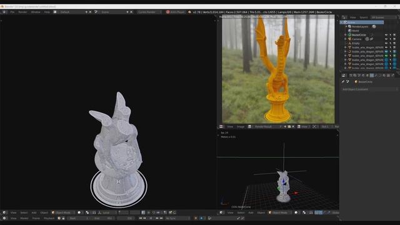
Task: Jump to first frame in timeline
Action: (x=140, y=218)
